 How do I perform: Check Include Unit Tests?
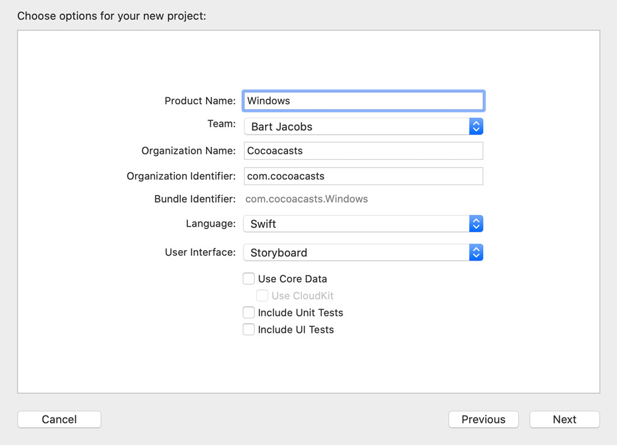coord(249,312)
